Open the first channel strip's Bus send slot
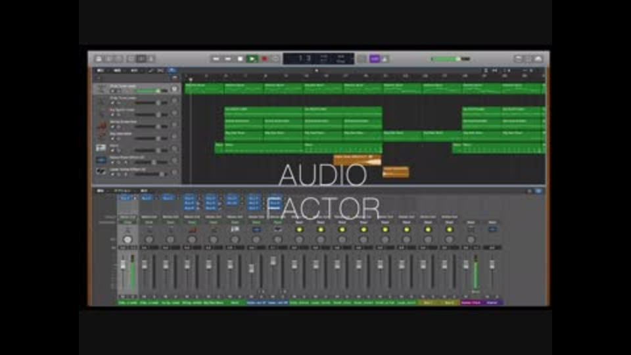Screen dimensions: 631x355 point(126,198)
